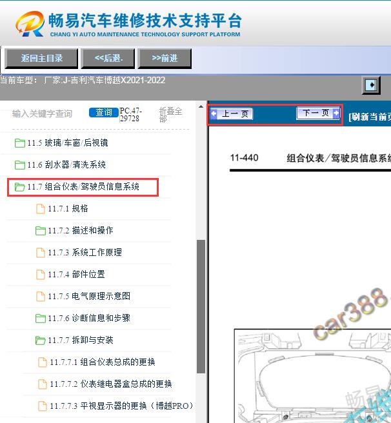Click the 11-440 page number text
Screen dimensions: 391x423
coord(244,157)
